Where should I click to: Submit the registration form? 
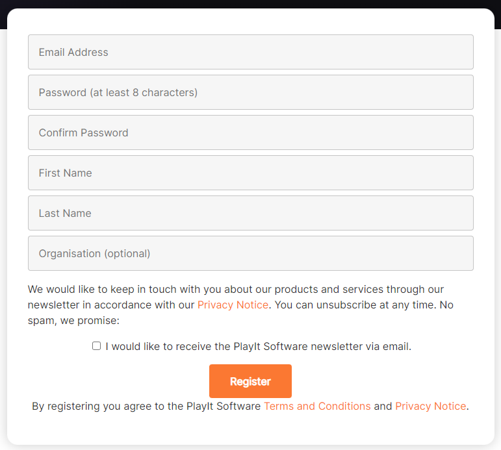250,381
